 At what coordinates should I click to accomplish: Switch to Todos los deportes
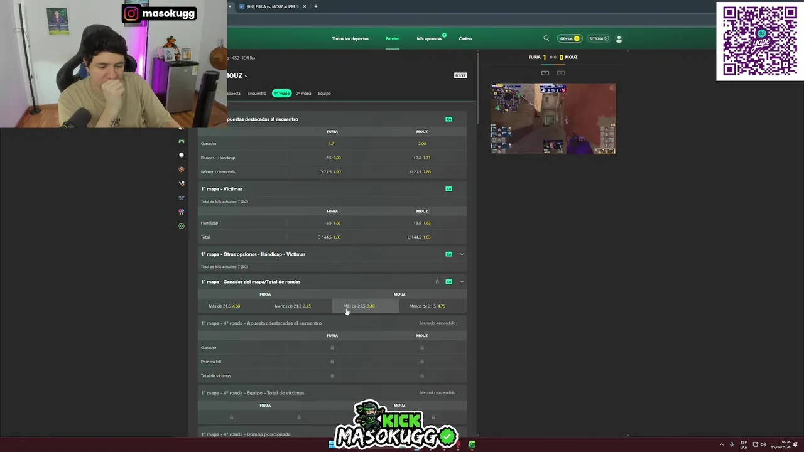coord(350,38)
